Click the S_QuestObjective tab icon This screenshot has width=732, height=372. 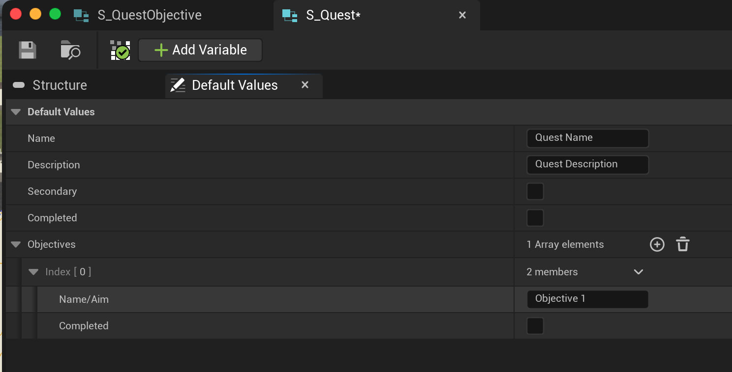tap(81, 15)
